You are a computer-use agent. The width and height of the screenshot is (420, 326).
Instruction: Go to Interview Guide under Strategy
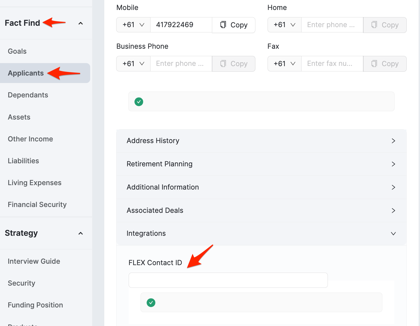pyautogui.click(x=34, y=261)
